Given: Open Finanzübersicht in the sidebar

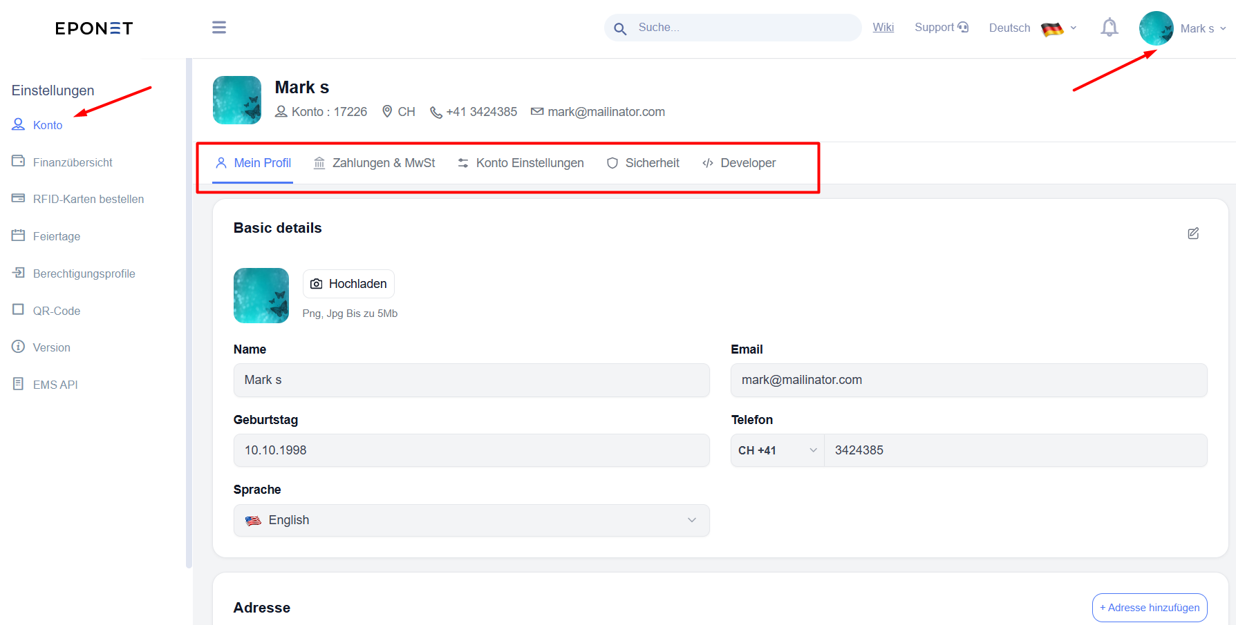Looking at the screenshot, I should [73, 162].
